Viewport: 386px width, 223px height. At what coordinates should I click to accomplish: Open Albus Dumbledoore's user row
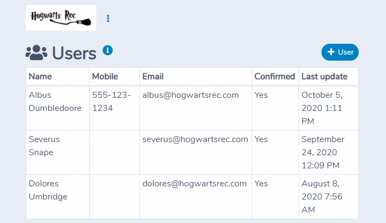click(x=192, y=108)
